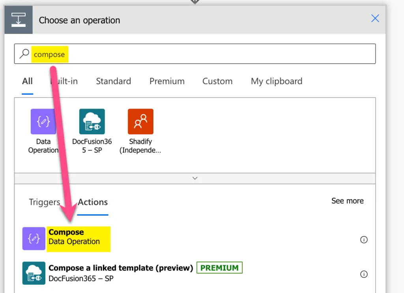This screenshot has width=404, height=293.
Task: Open info for Compose a linked template
Action: coord(364,274)
